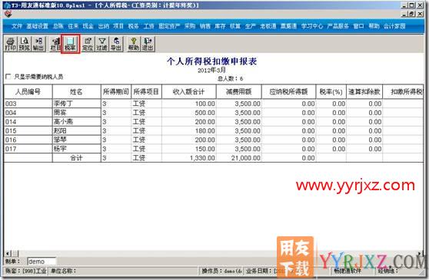Toggle 只显示需要纳税人员 checkbox
This screenshot has width=429, height=280.
[x=8, y=77]
